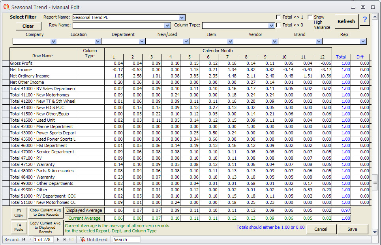Viewport: 381px width, 245px height.
Task: Open the Report Name dropdown
Action: tap(182, 17)
